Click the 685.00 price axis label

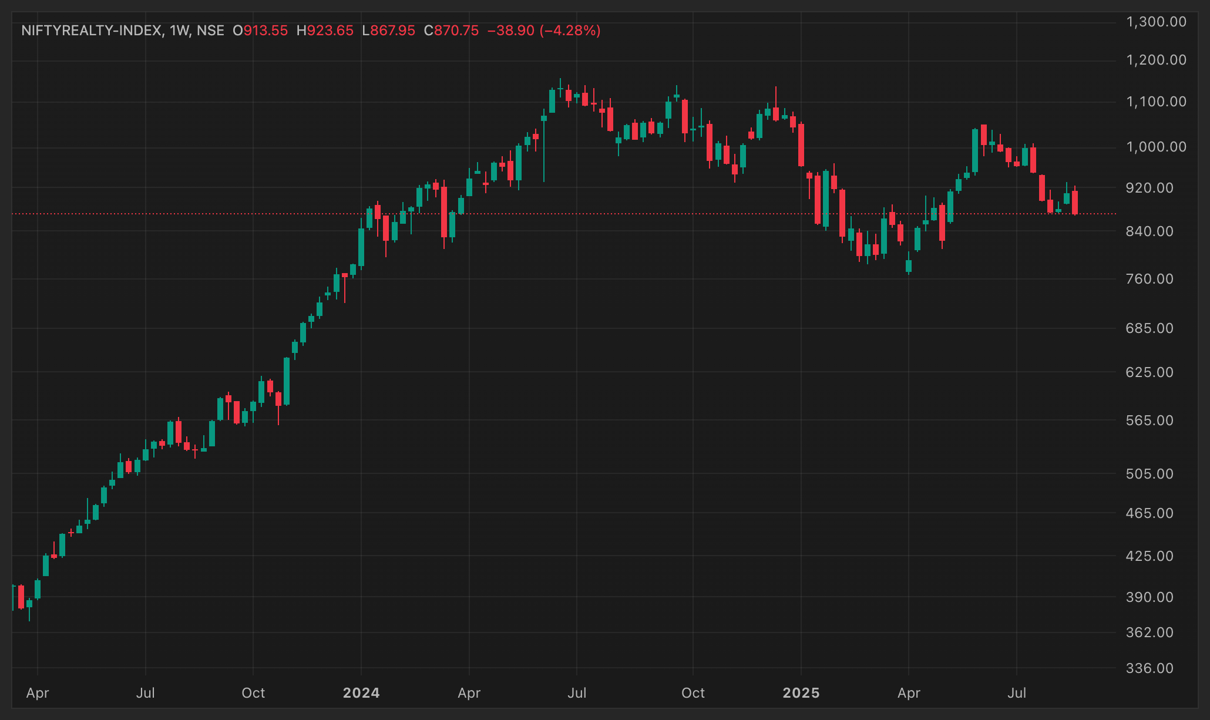1149,328
